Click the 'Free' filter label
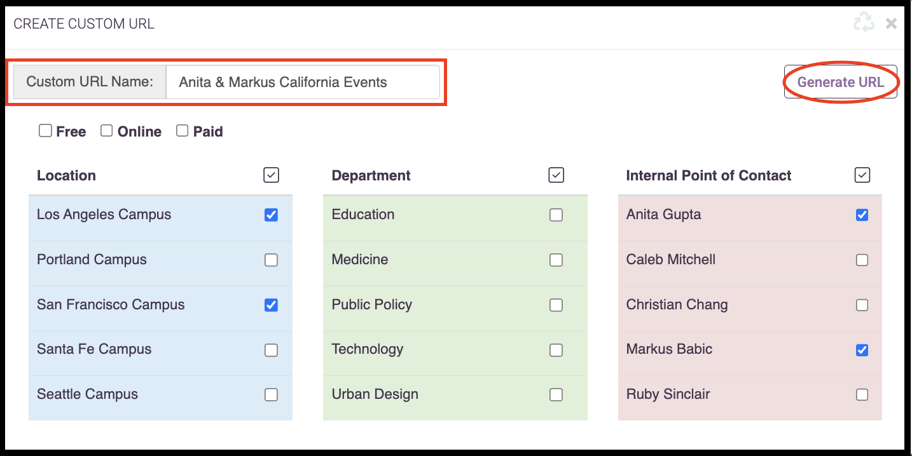Screen dimensions: 912x456 click(x=71, y=132)
